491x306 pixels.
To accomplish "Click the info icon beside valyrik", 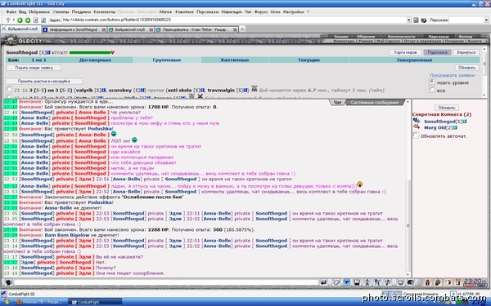I will (x=104, y=91).
